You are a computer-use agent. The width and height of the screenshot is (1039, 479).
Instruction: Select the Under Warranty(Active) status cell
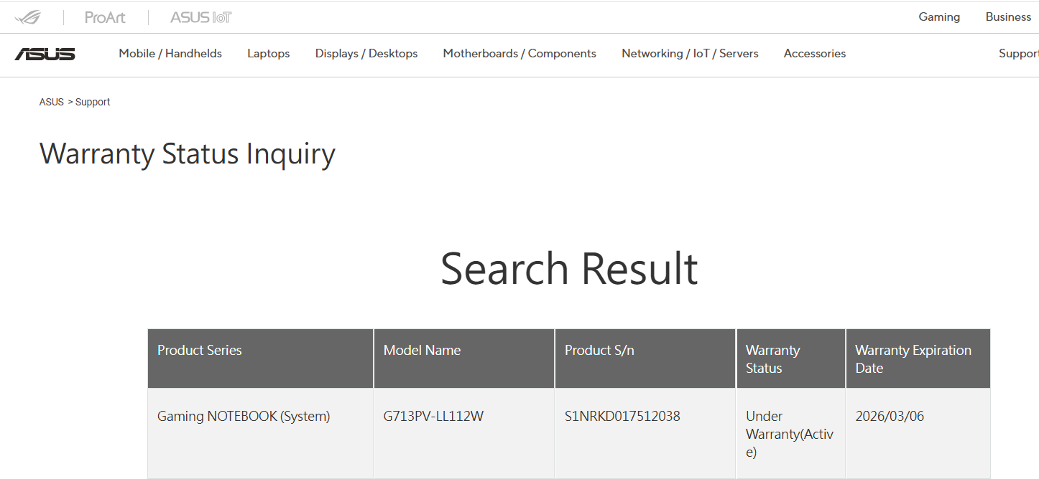point(790,435)
